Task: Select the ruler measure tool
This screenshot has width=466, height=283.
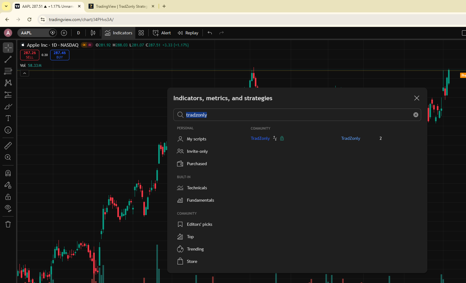Action: (8, 145)
